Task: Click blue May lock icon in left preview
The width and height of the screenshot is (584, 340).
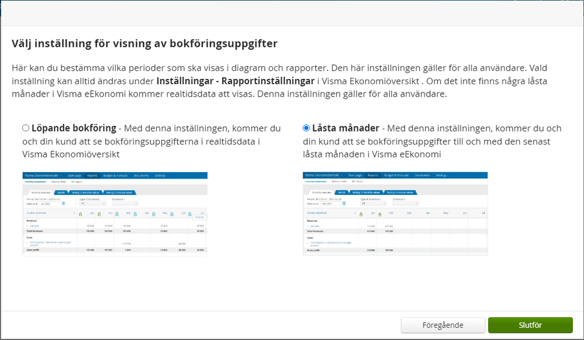Action: [153, 215]
